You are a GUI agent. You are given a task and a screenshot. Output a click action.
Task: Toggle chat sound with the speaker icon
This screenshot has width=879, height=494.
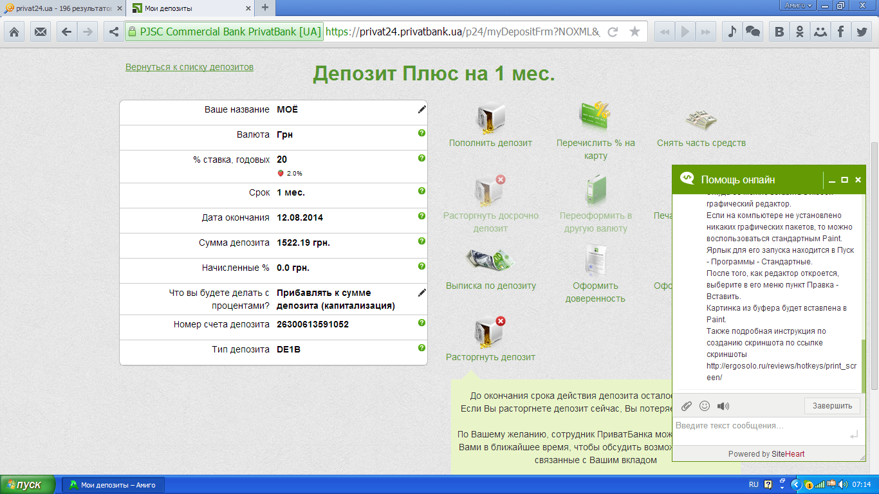pyautogui.click(x=723, y=406)
